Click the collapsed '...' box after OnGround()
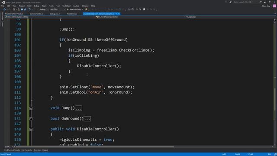This screenshot has width=277, height=156. 87,119
